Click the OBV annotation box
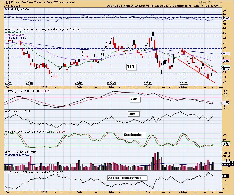The height and width of the screenshot is (195, 234). tap(134, 114)
